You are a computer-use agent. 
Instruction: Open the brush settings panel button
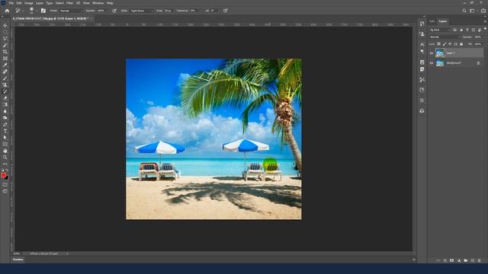tap(43, 11)
